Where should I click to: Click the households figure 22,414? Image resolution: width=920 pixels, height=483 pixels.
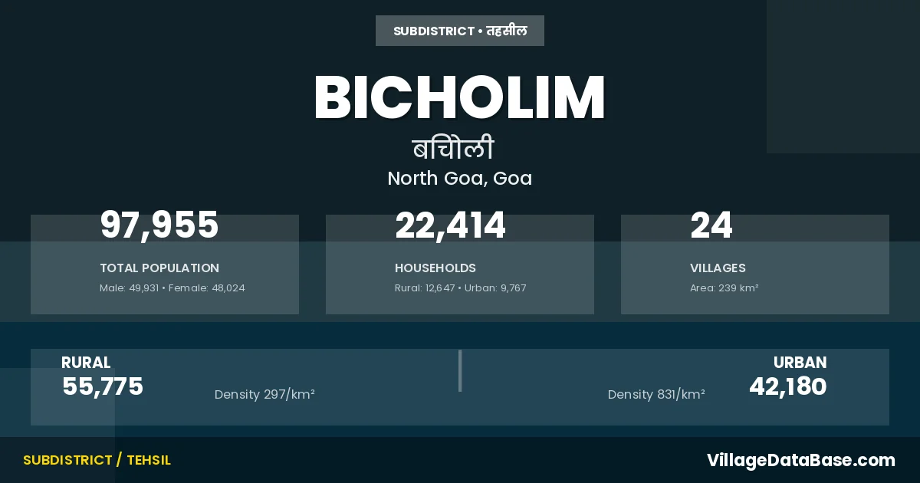pyautogui.click(x=450, y=225)
